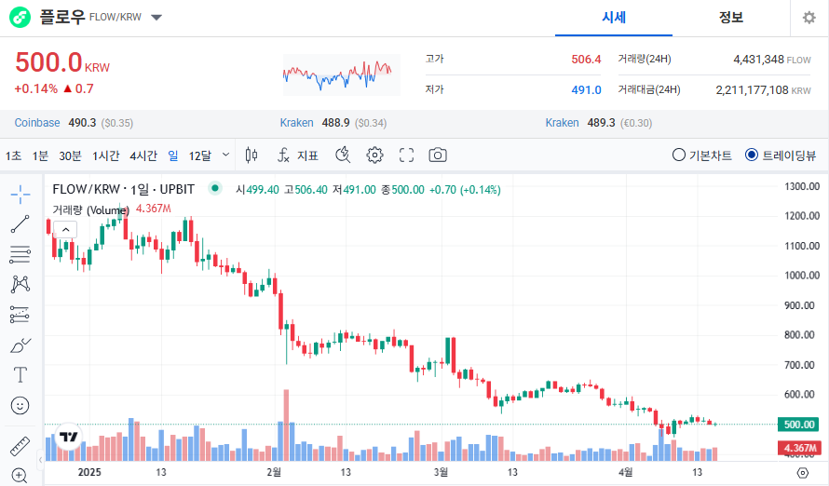Open the horizontal lines Fibonacci tool
This screenshot has height=486, width=829.
[x=20, y=254]
